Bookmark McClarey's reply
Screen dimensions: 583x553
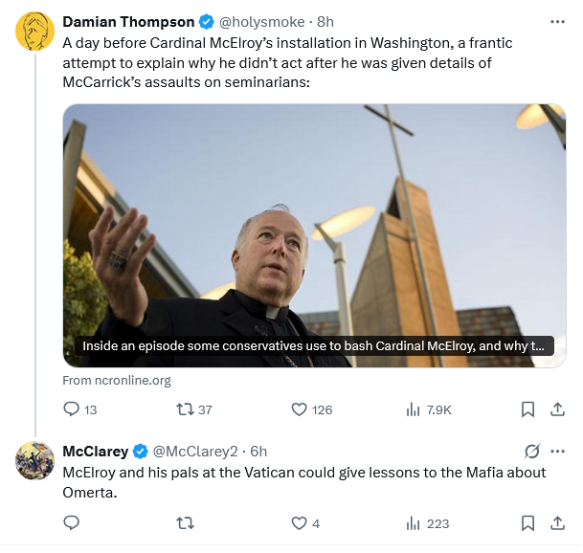[527, 523]
